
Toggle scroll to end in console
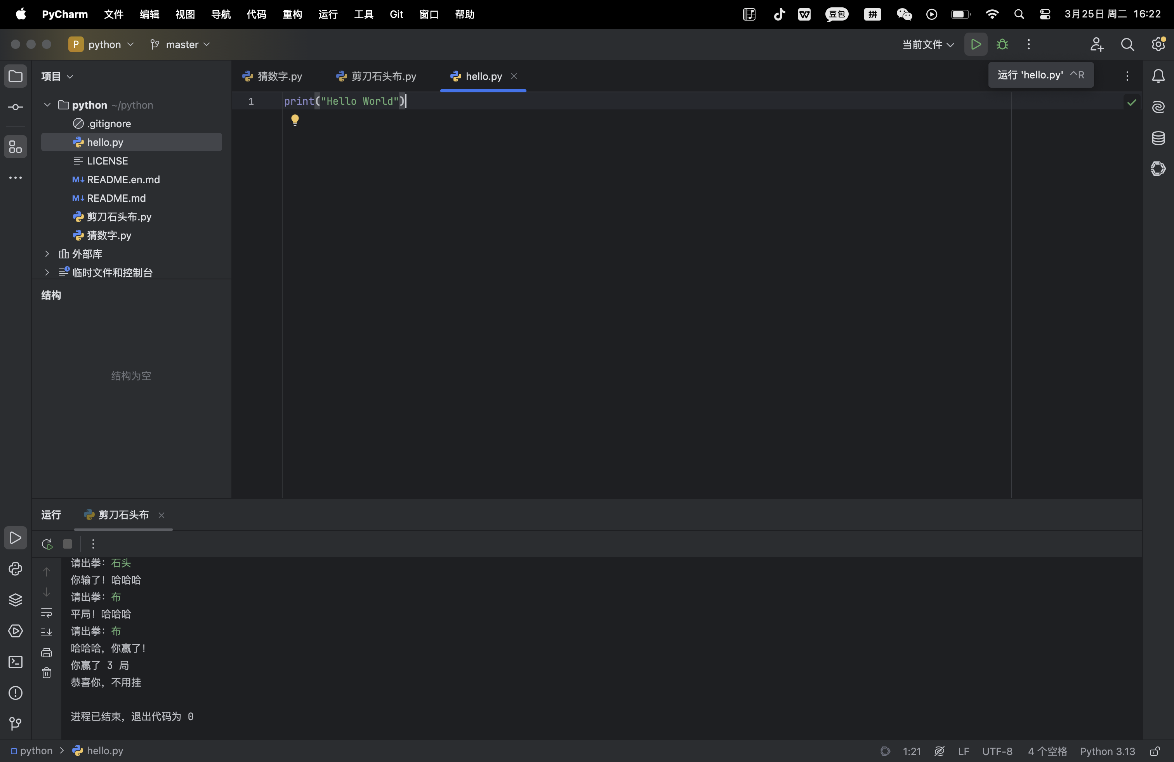(46, 632)
